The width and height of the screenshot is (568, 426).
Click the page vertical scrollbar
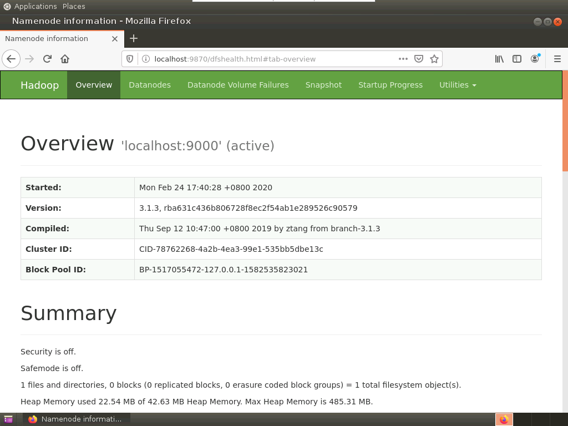click(x=565, y=121)
